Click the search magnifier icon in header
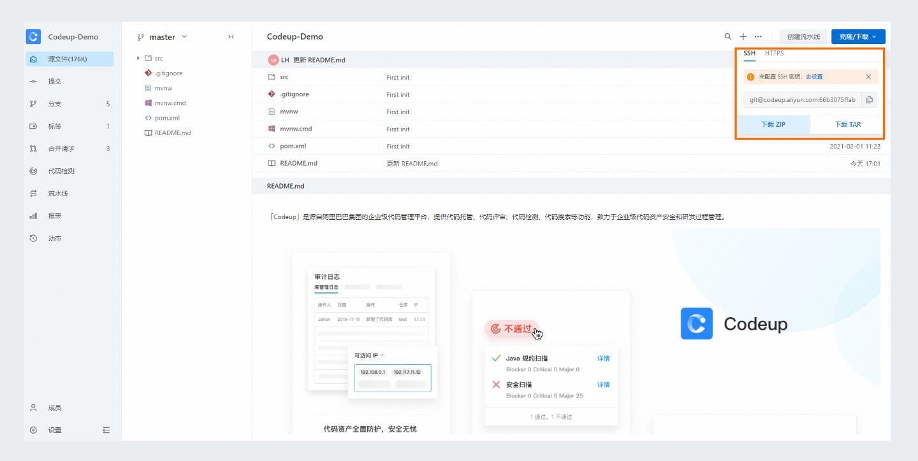The height and width of the screenshot is (461, 918). [728, 37]
